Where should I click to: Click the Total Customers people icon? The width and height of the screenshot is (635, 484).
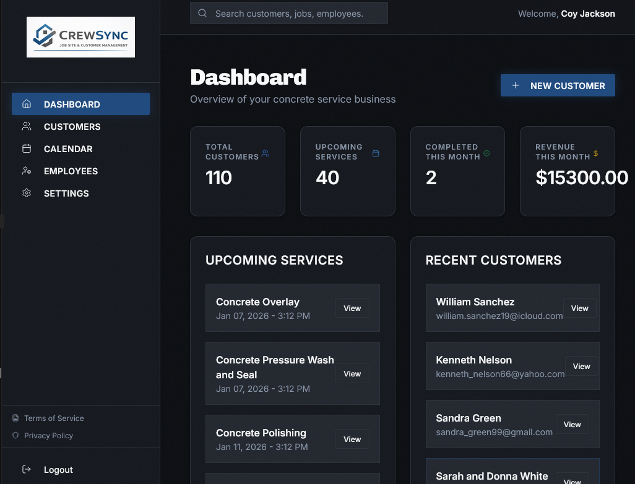point(265,152)
